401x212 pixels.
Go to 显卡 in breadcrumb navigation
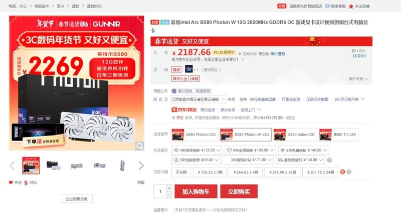(x=60, y=6)
